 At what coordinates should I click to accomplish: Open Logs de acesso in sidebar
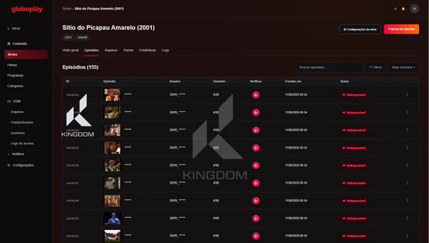(22, 143)
